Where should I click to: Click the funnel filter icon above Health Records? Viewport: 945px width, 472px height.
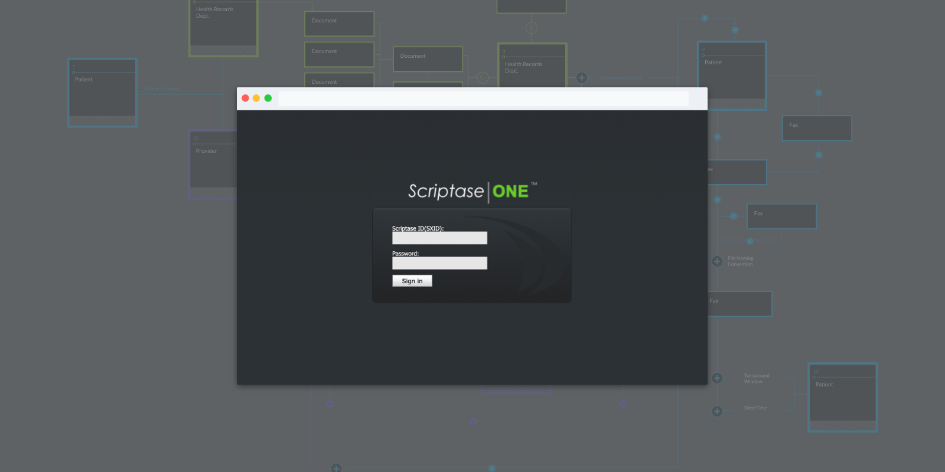[x=532, y=28]
